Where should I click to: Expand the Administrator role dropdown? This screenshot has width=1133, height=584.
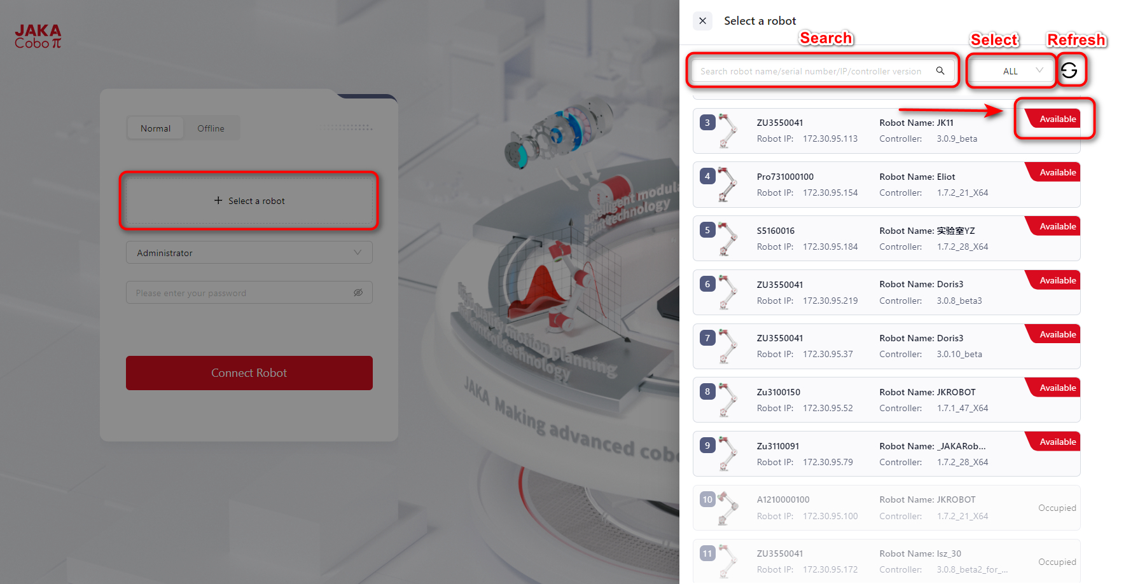(249, 252)
